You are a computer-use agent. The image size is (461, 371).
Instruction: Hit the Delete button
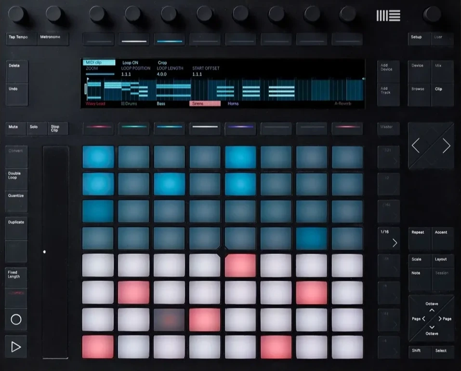(17, 71)
